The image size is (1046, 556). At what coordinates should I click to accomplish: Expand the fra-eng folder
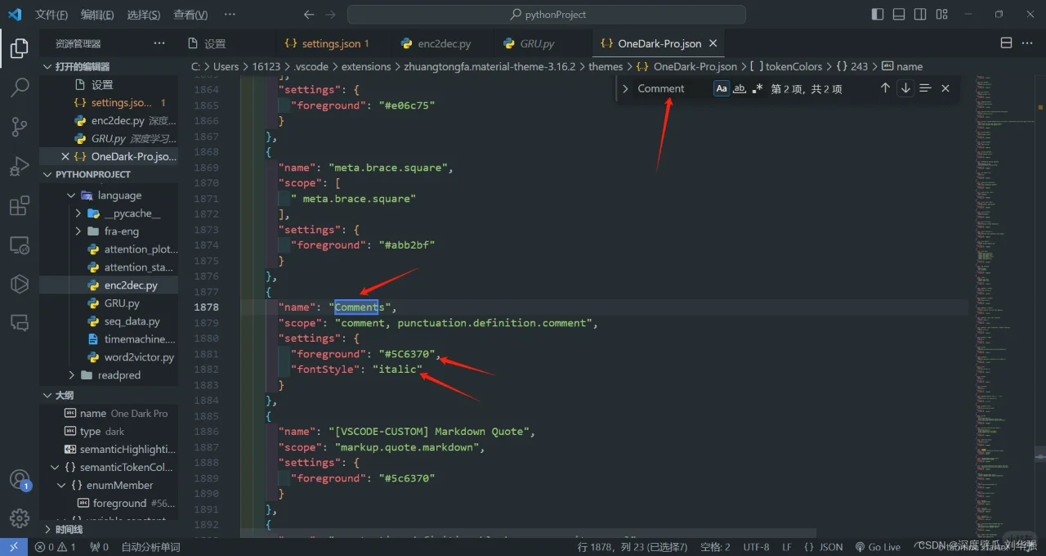click(78, 231)
